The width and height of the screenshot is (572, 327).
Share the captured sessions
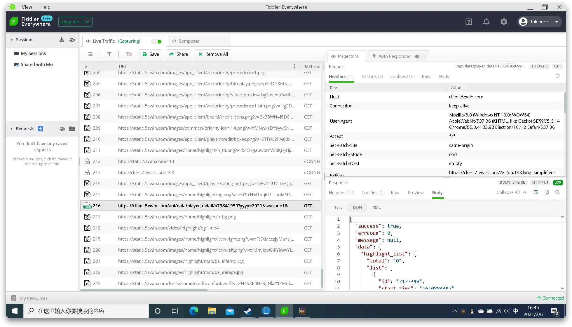point(178,54)
